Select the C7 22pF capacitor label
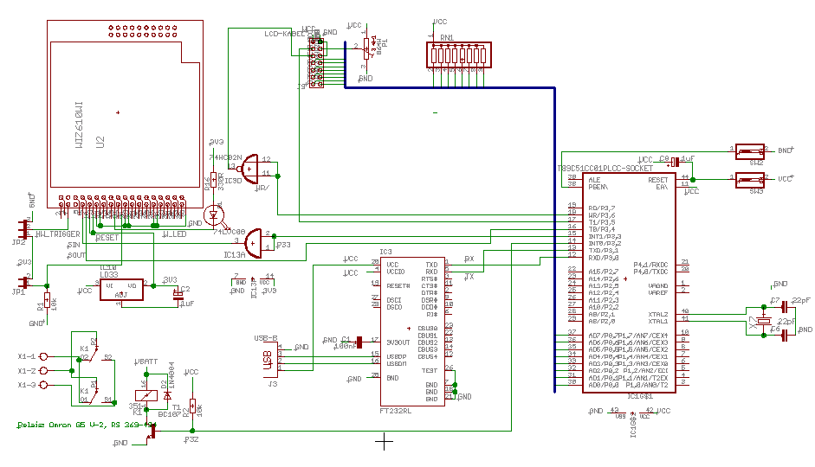Screen dimensions: 815x467 [x=775, y=300]
